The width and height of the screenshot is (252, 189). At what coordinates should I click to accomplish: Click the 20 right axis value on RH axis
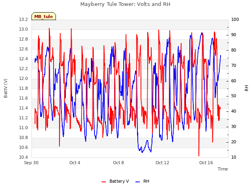pyautogui.click(x=233, y=142)
